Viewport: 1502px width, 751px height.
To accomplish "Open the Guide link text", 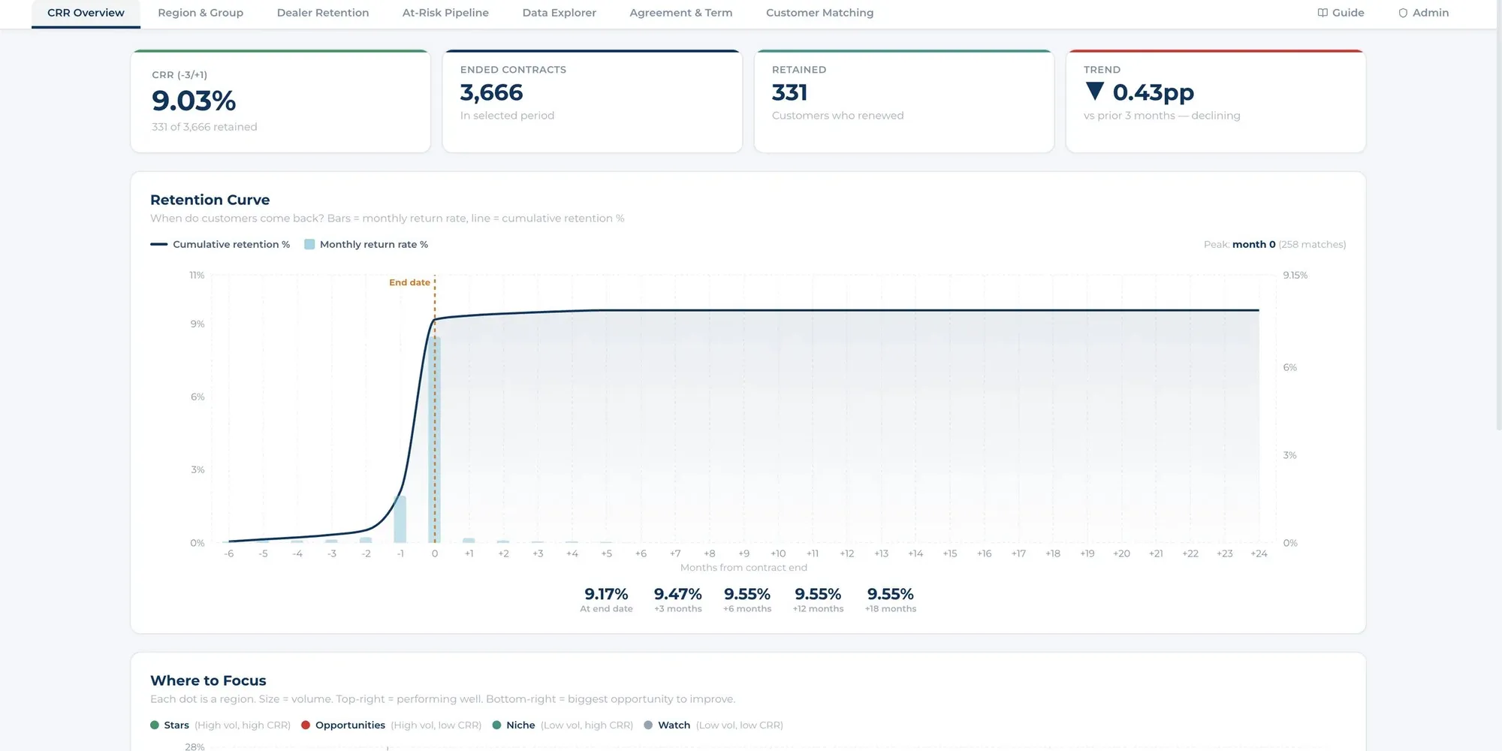I will point(1348,13).
